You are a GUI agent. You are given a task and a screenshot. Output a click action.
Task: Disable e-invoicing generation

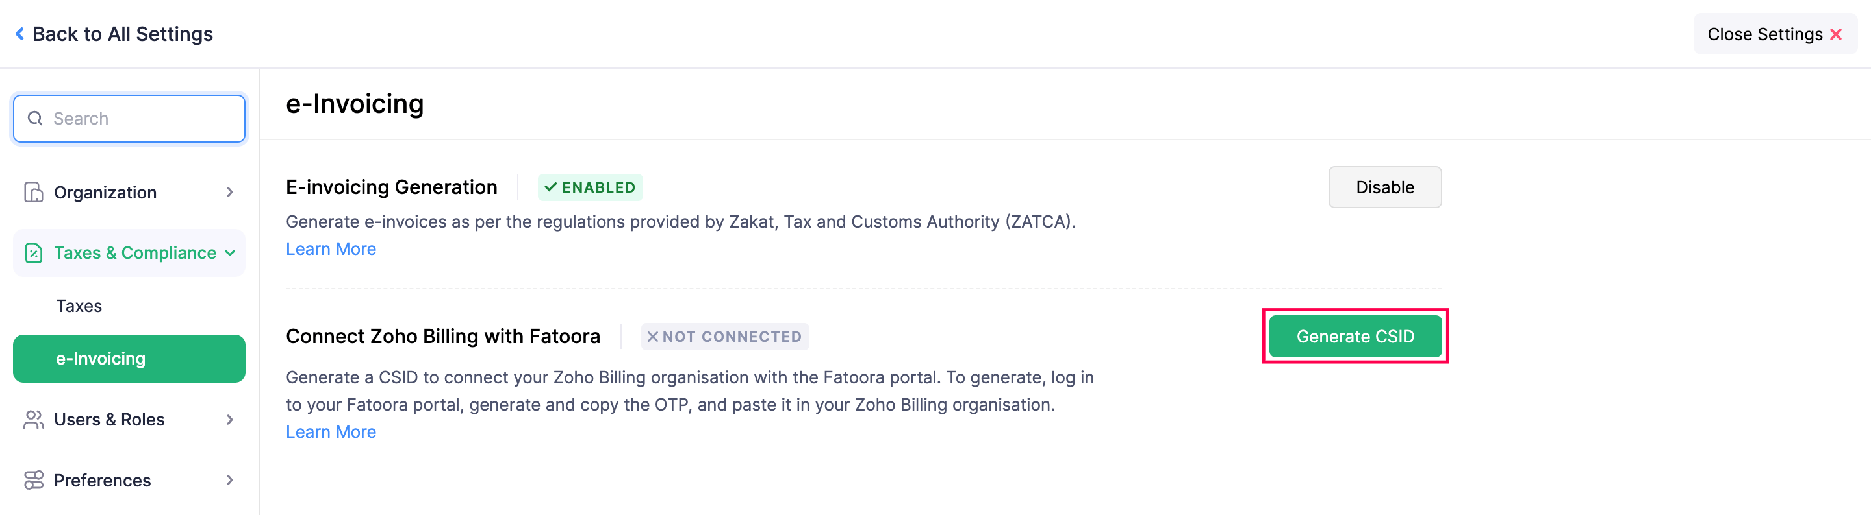[x=1384, y=187]
